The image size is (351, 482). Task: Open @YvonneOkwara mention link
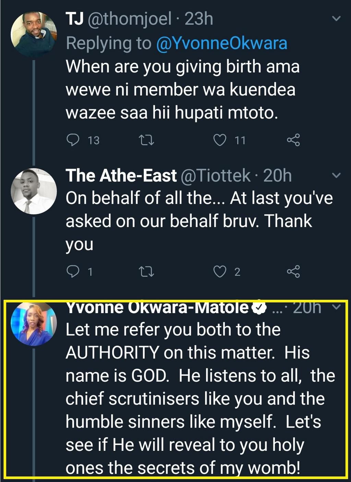click(x=221, y=44)
